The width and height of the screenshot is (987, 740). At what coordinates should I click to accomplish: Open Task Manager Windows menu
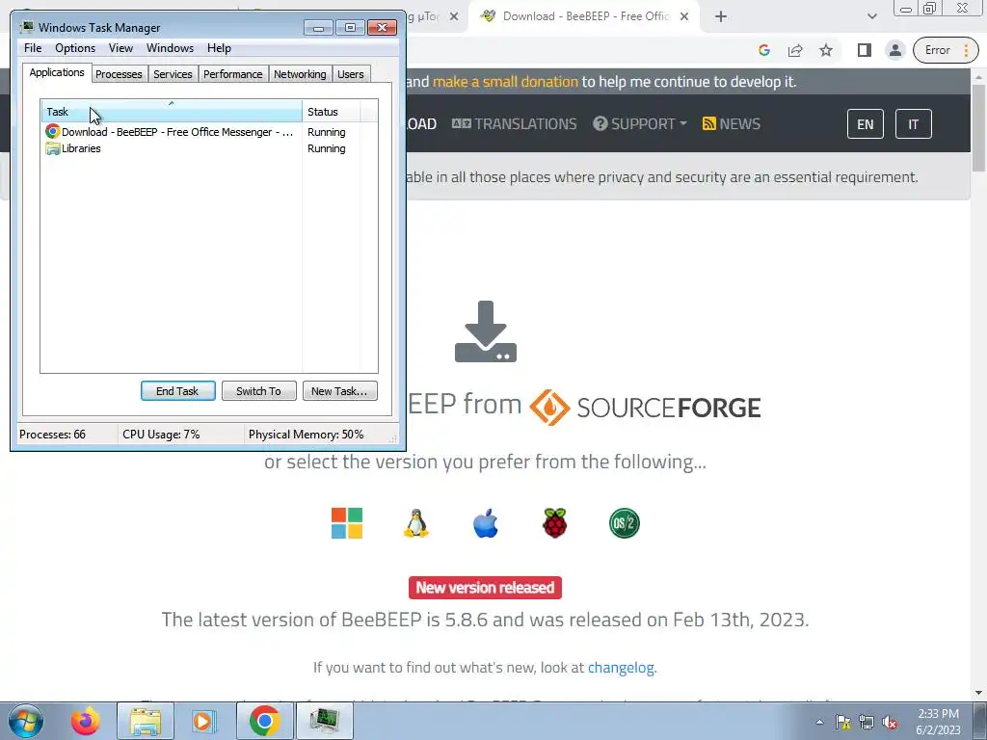(170, 48)
